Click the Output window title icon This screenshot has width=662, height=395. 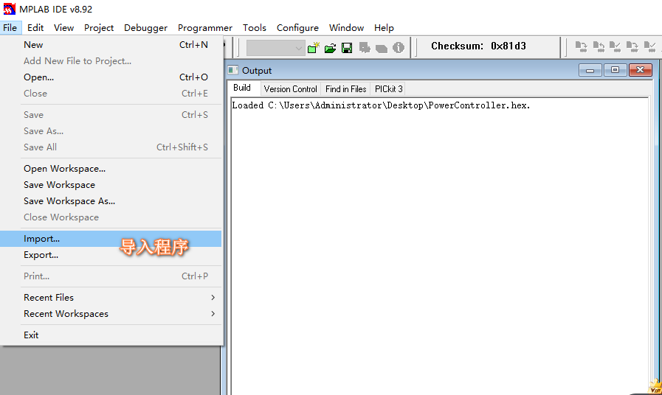[x=233, y=70]
